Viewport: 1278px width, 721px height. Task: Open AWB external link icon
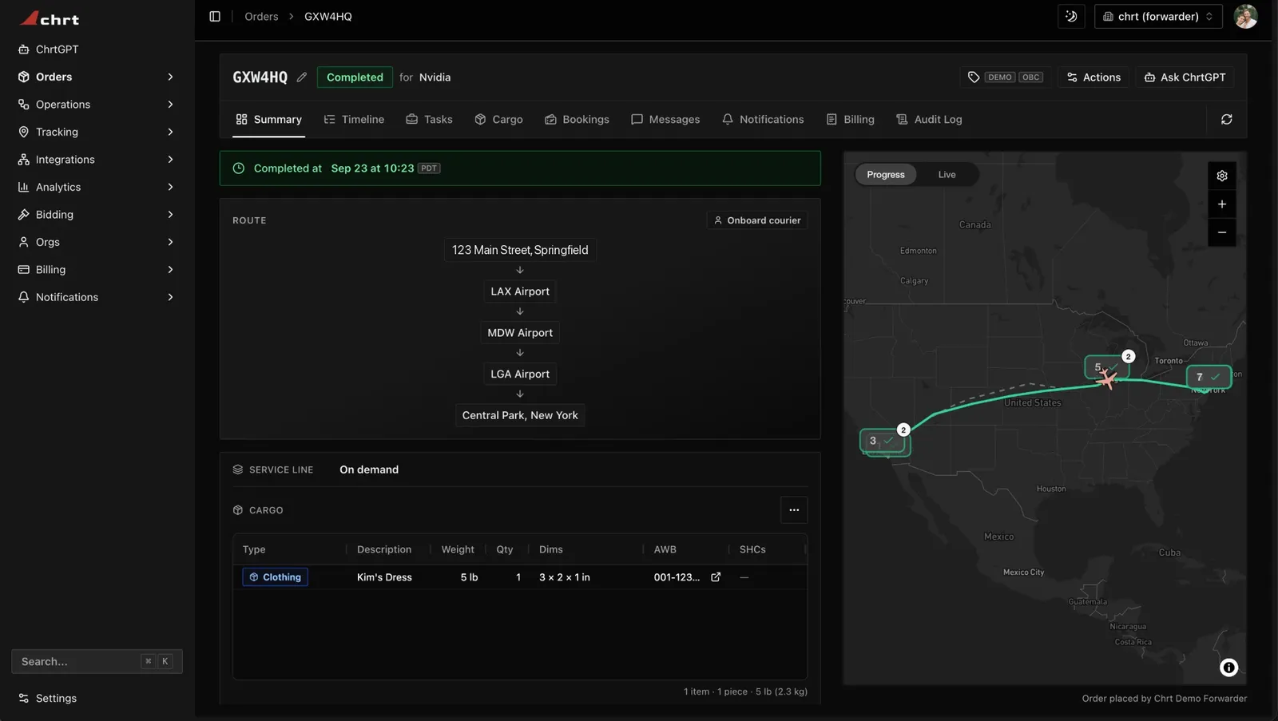[x=716, y=577]
